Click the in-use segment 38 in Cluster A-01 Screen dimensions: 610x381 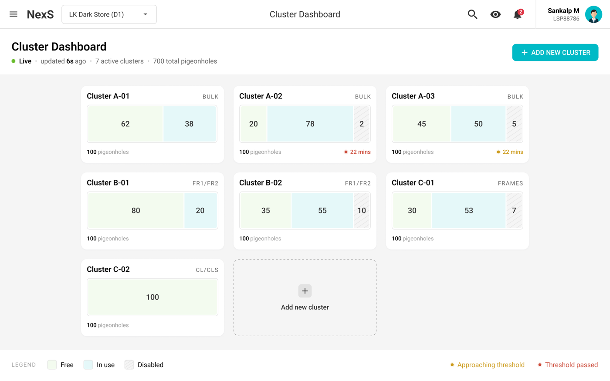[x=190, y=124]
